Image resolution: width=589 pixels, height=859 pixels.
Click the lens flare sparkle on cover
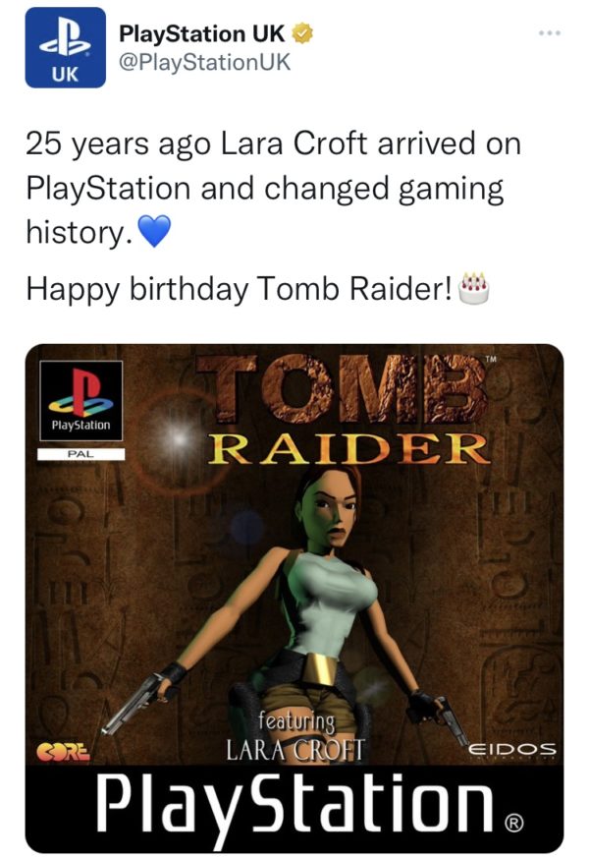pyautogui.click(x=179, y=439)
